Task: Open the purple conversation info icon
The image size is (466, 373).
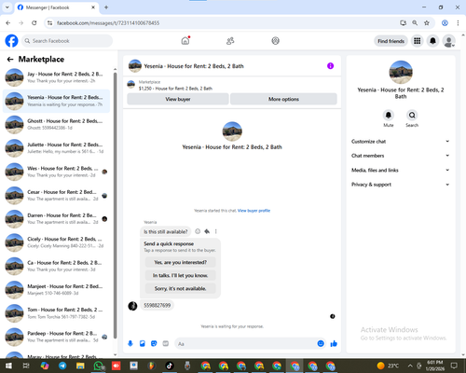Action: tap(330, 66)
